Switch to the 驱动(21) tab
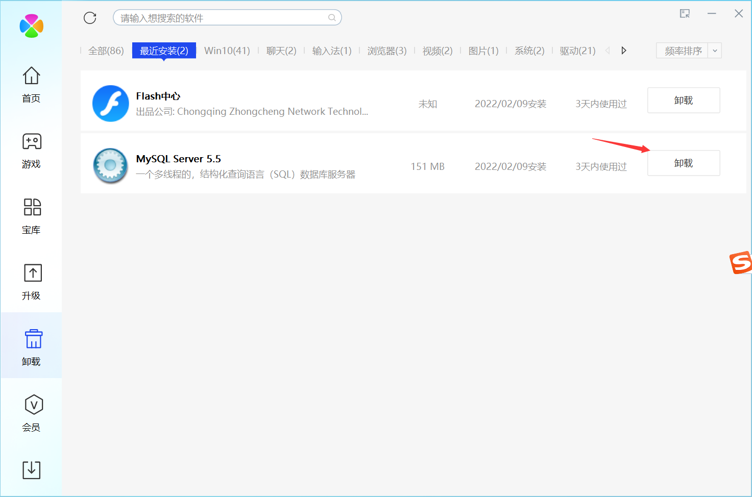This screenshot has width=752, height=497. 577,51
